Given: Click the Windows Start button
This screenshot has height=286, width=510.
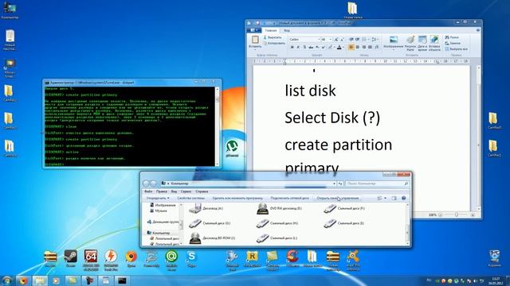Looking at the screenshot, I should click(6, 280).
